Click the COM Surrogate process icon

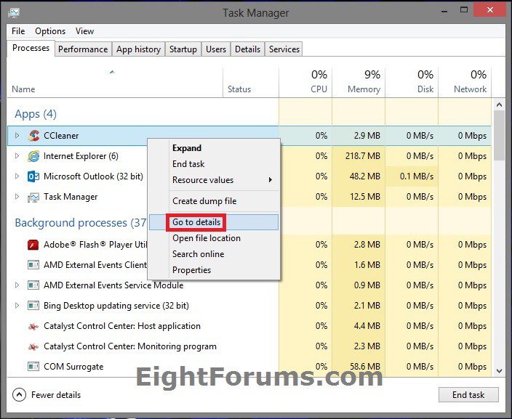[33, 367]
